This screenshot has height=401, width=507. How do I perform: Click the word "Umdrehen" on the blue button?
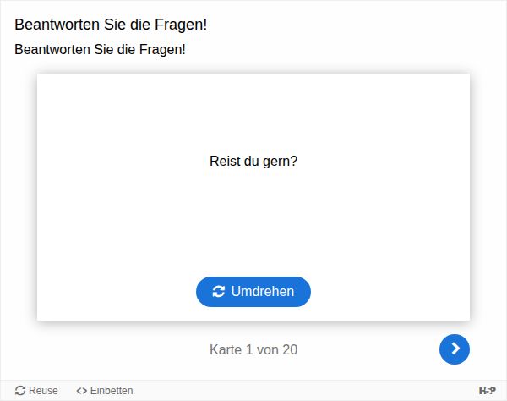click(263, 292)
